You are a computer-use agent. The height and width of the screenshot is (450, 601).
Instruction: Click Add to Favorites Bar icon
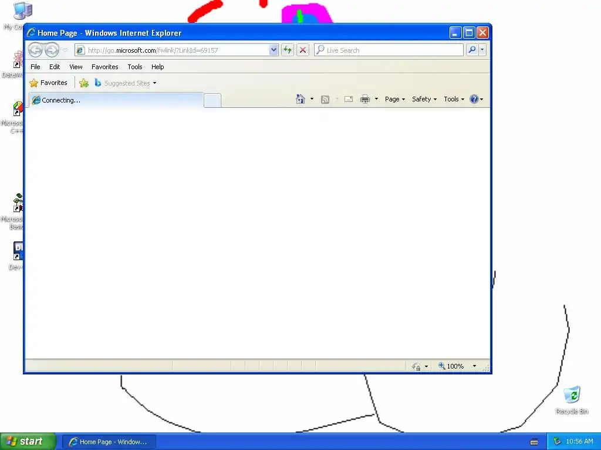click(84, 83)
